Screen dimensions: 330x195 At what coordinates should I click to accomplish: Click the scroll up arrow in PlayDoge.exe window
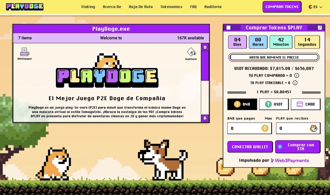[x=205, y=47]
